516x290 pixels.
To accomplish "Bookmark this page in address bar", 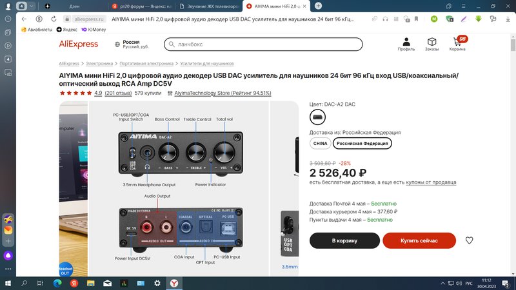I will 416,19.
